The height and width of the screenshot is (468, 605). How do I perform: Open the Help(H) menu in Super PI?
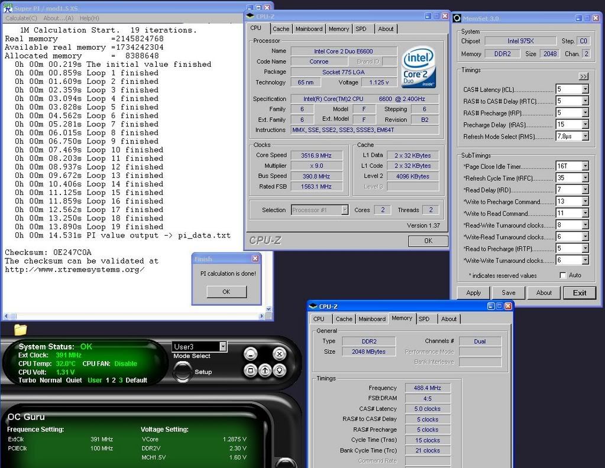pyautogui.click(x=89, y=18)
